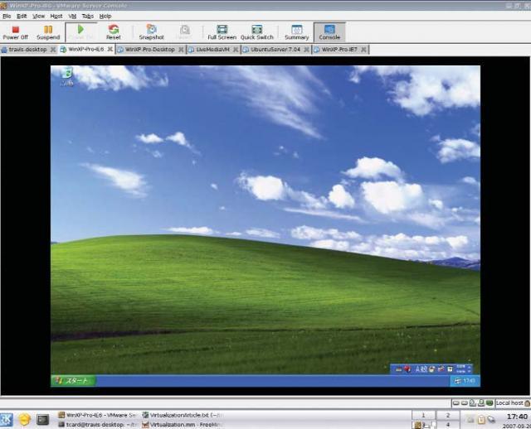Close the UbuntuServer 7.04 tab
This screenshot has width=531, height=429.
click(307, 50)
